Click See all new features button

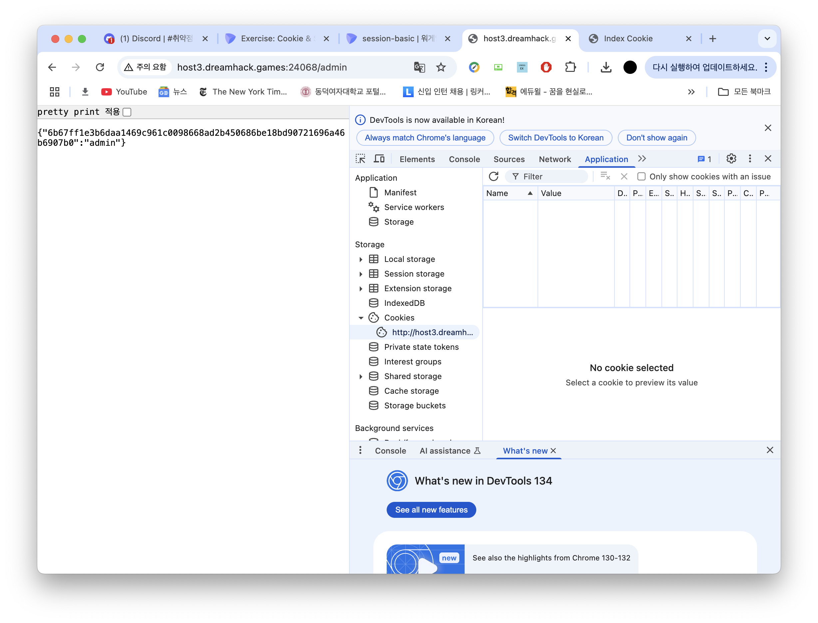[431, 510]
